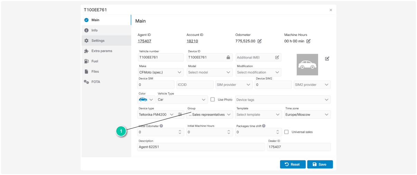This screenshot has height=175, width=417.
Task: Click the edit icon beside vehicle image
Action: 327,58
